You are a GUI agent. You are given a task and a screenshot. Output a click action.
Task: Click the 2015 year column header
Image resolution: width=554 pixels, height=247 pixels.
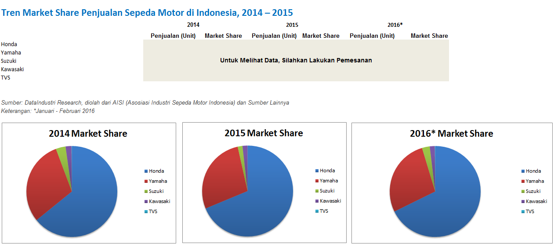(x=292, y=25)
